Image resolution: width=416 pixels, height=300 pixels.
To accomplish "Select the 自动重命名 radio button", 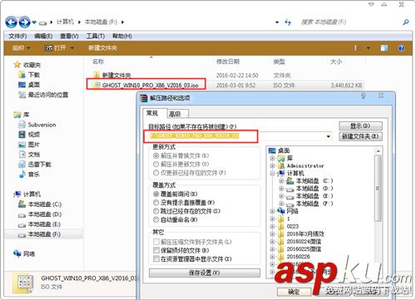I will (156, 219).
